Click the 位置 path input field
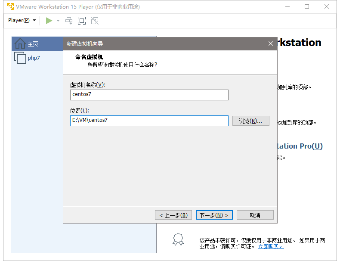The height and width of the screenshot is (264, 340). (x=149, y=121)
